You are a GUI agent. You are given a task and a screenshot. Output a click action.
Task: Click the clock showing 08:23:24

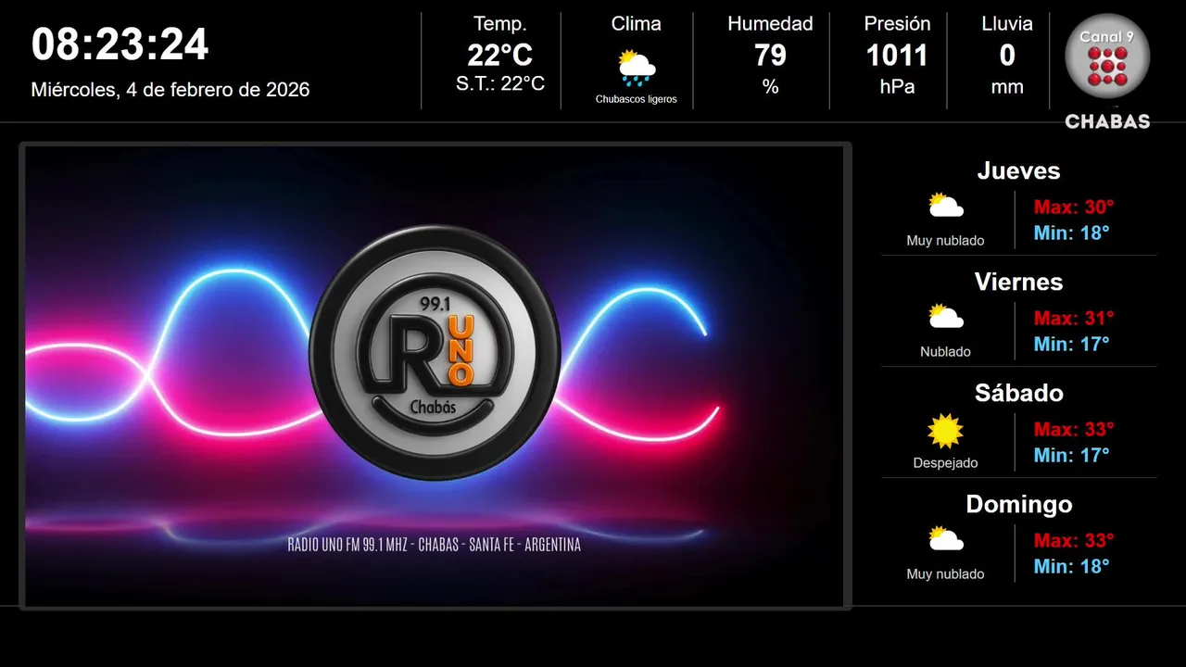[x=120, y=44]
